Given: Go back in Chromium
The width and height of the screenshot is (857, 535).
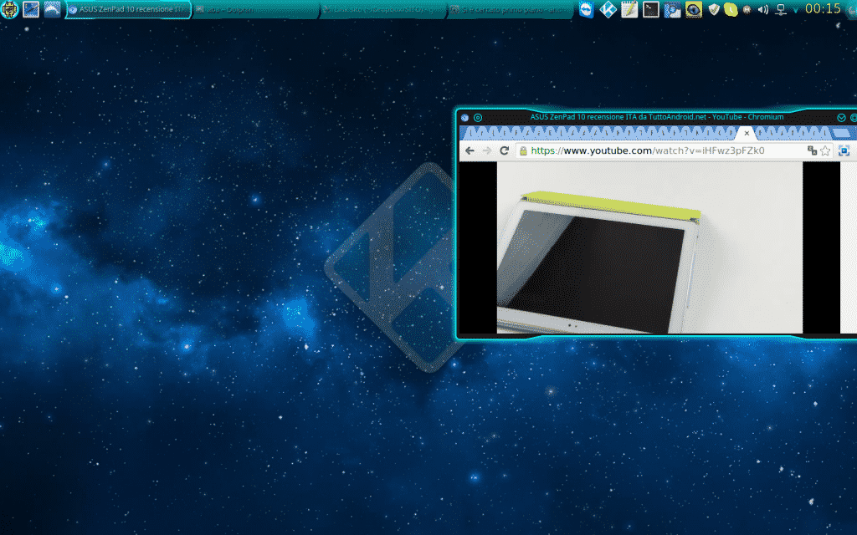Looking at the screenshot, I should [x=470, y=150].
